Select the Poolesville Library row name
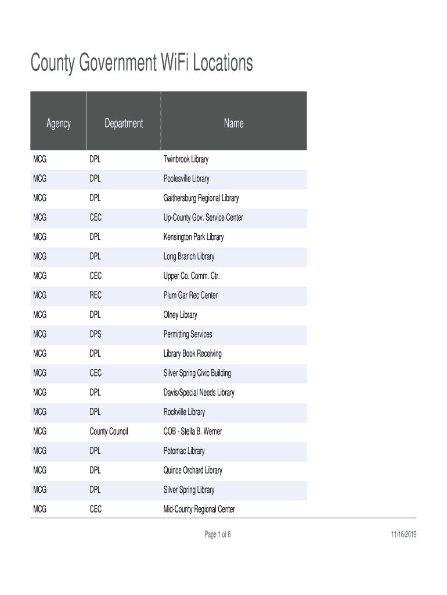 pyautogui.click(x=186, y=178)
